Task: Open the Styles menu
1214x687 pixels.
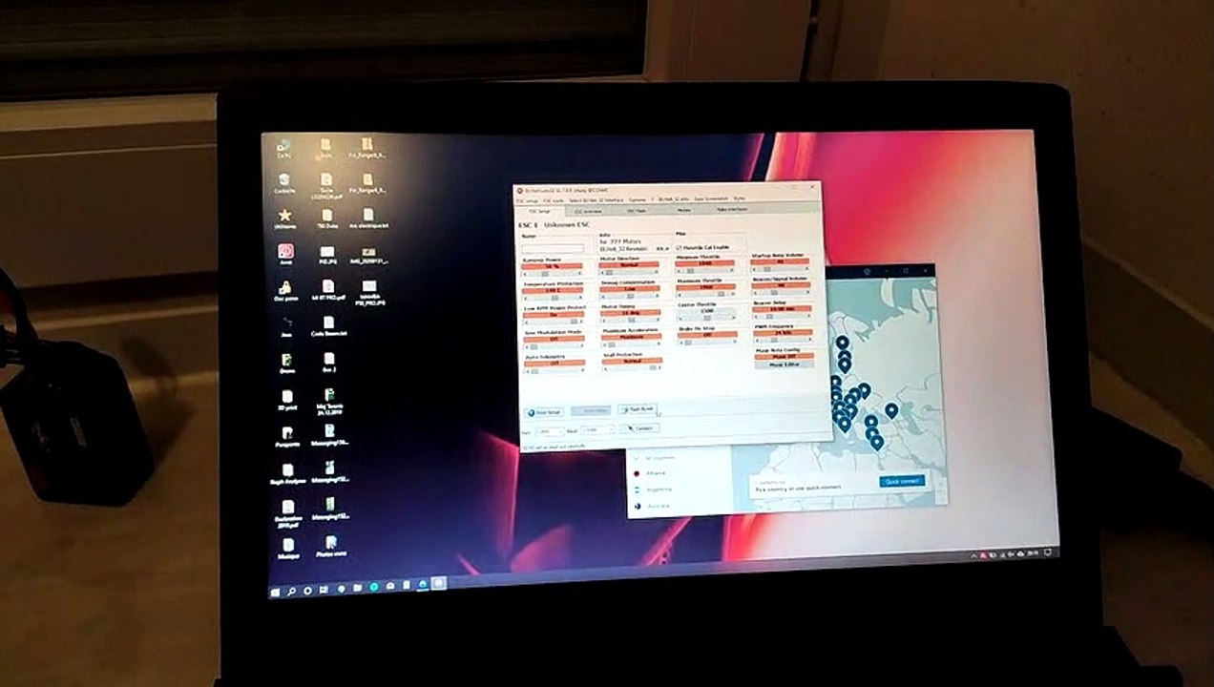Action: [739, 198]
